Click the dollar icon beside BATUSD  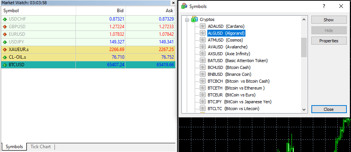[202, 61]
